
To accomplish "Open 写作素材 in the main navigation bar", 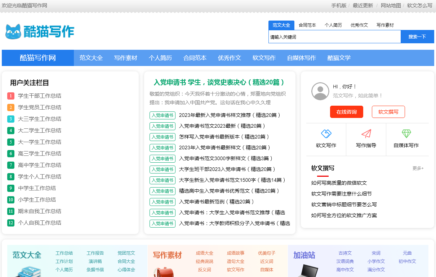I will click(x=126, y=58).
